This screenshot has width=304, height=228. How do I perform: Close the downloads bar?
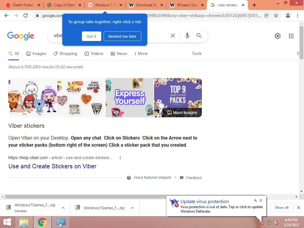tap(299, 208)
